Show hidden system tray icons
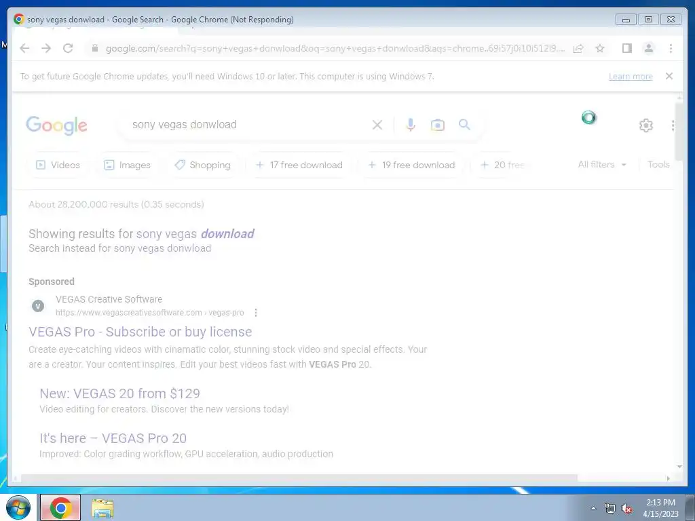 (x=593, y=508)
